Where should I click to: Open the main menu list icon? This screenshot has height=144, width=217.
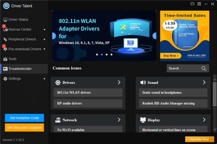(x=199, y=4)
